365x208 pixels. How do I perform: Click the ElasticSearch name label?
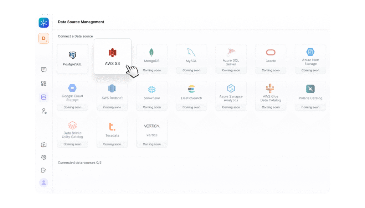point(191,98)
